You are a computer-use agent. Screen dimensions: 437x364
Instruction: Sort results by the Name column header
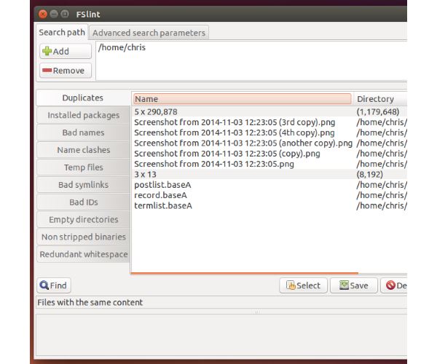tap(243, 99)
